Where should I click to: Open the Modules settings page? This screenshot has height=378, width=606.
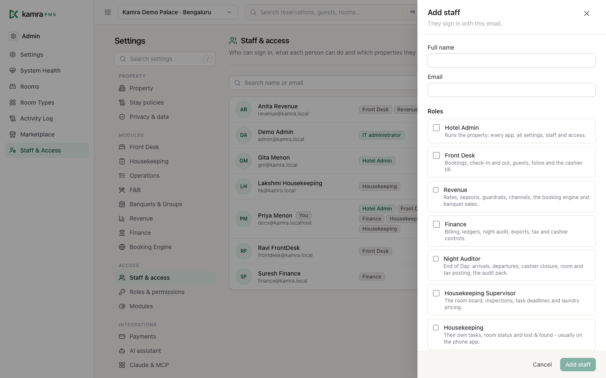click(165, 306)
